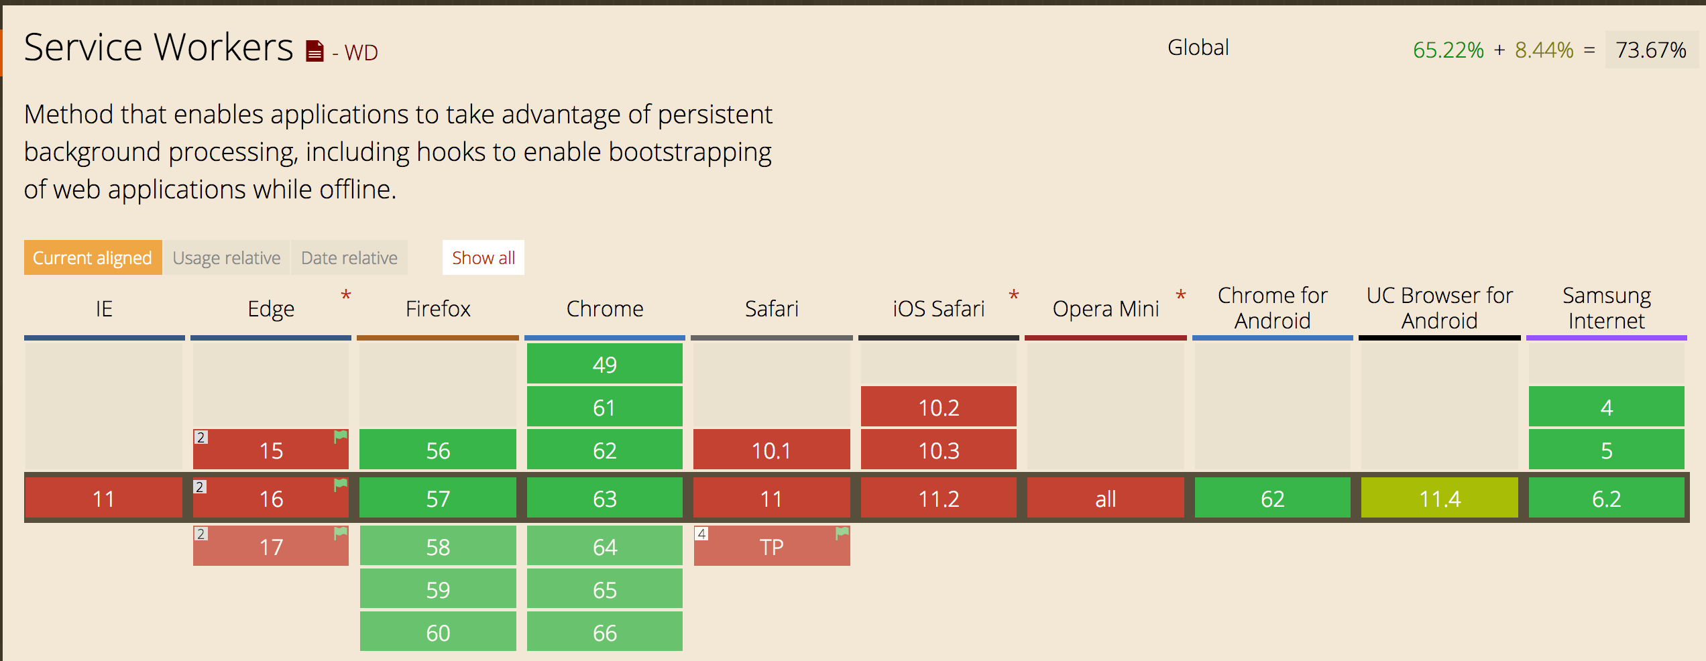Click the Samsung Internet column header
Screen dimensions: 1706x661
[1606, 308]
